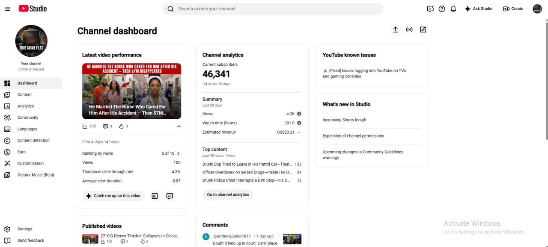Image resolution: width=548 pixels, height=247 pixels.
Task: Click the page vertical scrollbar
Action: tap(546, 81)
